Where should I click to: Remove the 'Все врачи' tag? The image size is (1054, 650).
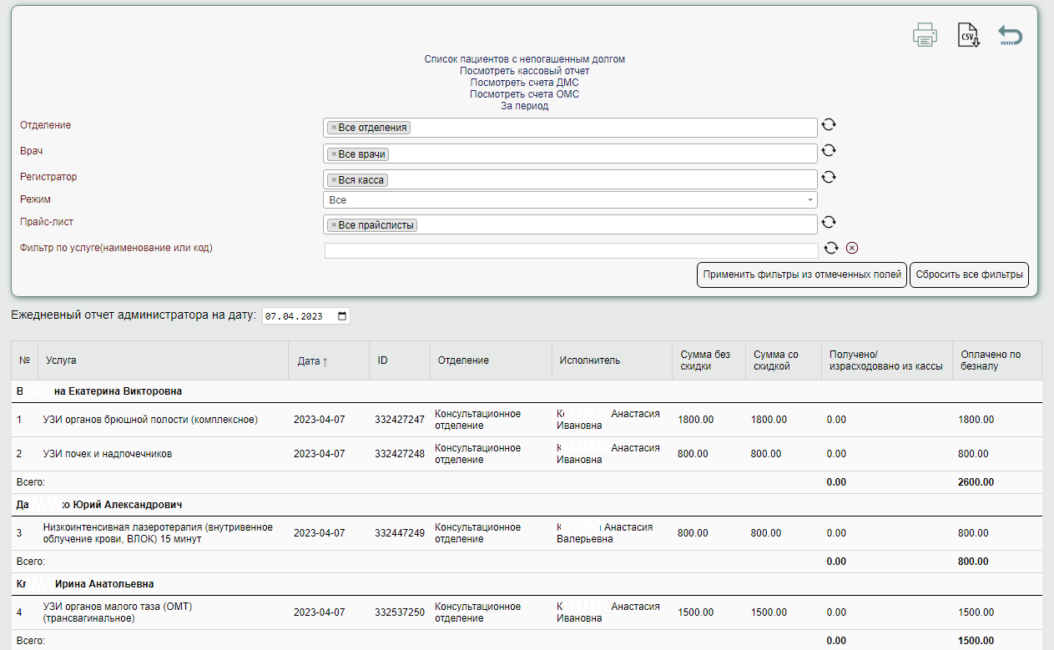pos(334,154)
